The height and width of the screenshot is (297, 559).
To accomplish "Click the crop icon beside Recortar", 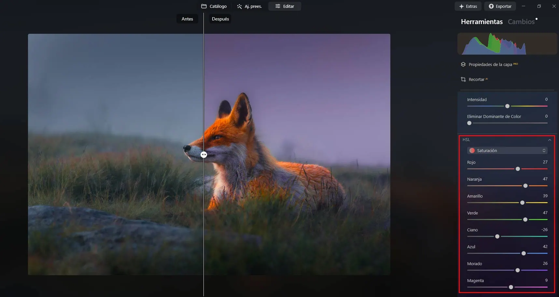I will (x=463, y=79).
